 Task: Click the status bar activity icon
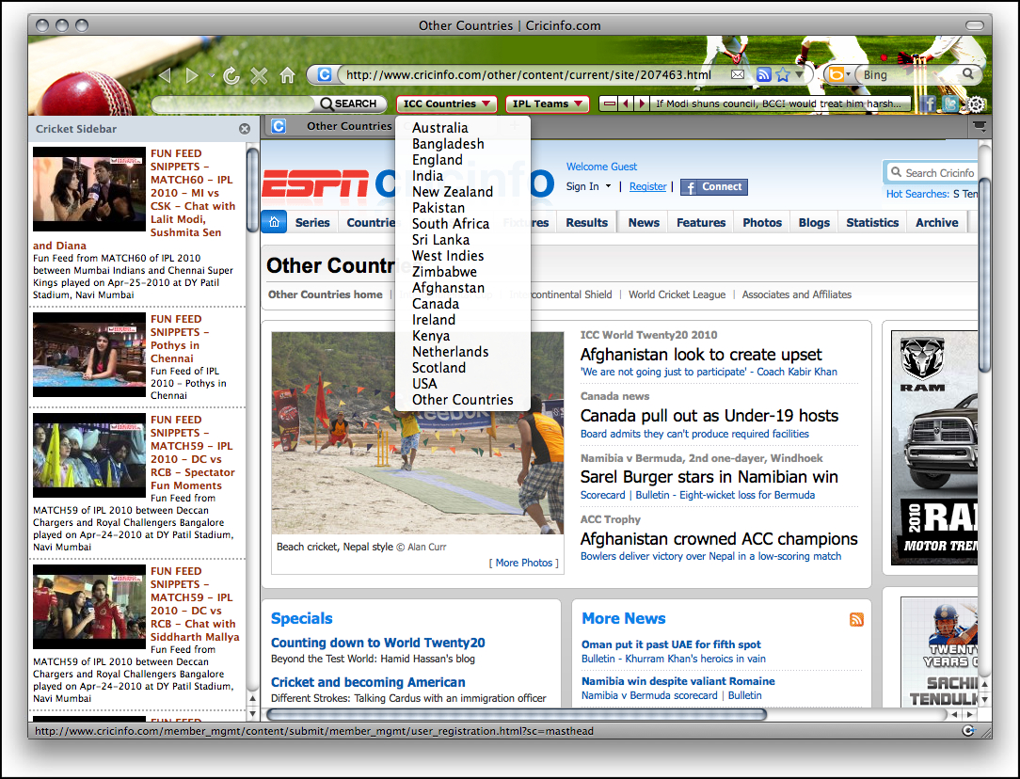[x=968, y=730]
